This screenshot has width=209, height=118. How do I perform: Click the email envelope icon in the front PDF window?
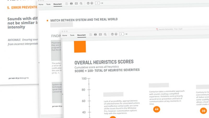(x=100, y=34)
